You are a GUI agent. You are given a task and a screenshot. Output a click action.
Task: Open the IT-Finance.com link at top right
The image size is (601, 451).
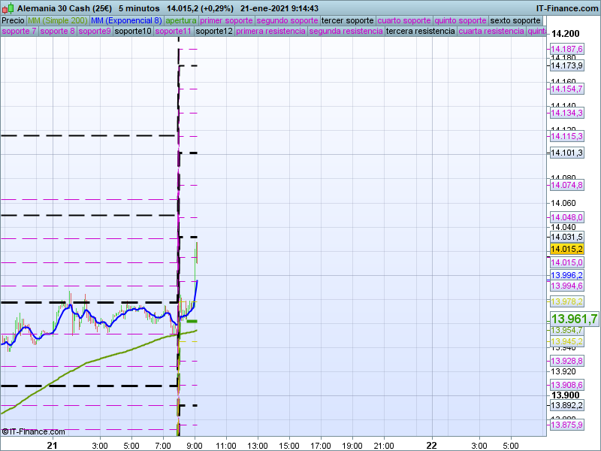[567, 8]
